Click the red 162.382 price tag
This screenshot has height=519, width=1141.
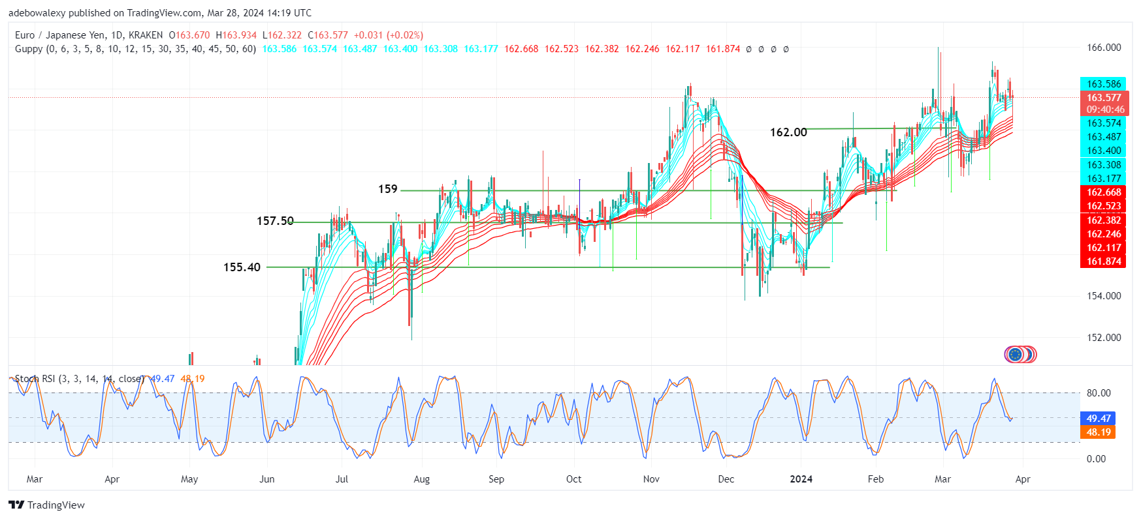1104,220
